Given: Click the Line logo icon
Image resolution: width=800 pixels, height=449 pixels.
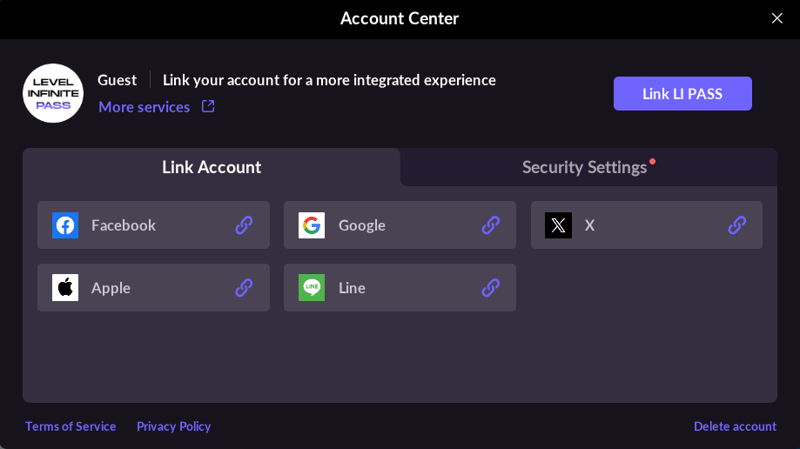Looking at the screenshot, I should click(312, 288).
